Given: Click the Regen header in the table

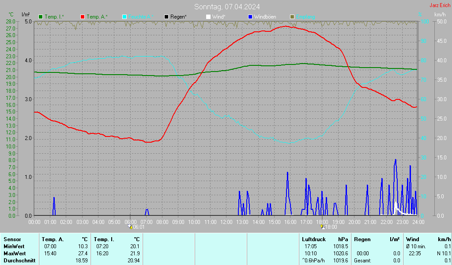Looking at the screenshot, I should click(x=362, y=239).
